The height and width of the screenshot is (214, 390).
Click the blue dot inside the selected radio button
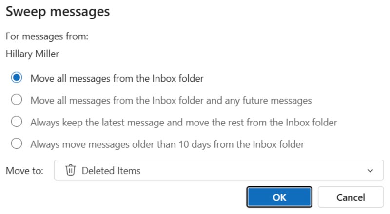pos(17,78)
